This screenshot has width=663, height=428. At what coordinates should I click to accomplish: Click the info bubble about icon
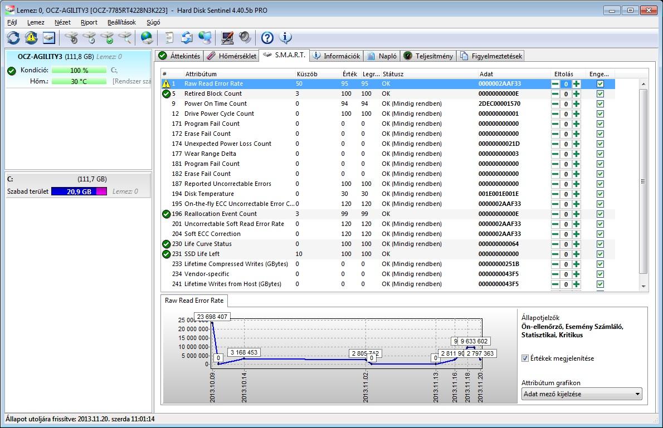[285, 38]
